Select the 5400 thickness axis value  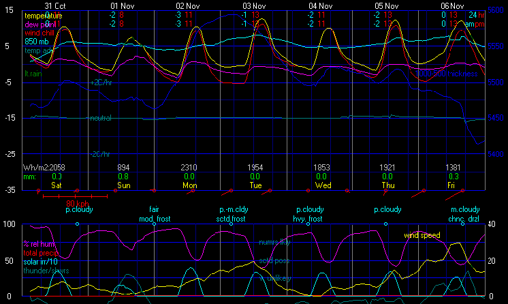pyautogui.click(x=496, y=154)
